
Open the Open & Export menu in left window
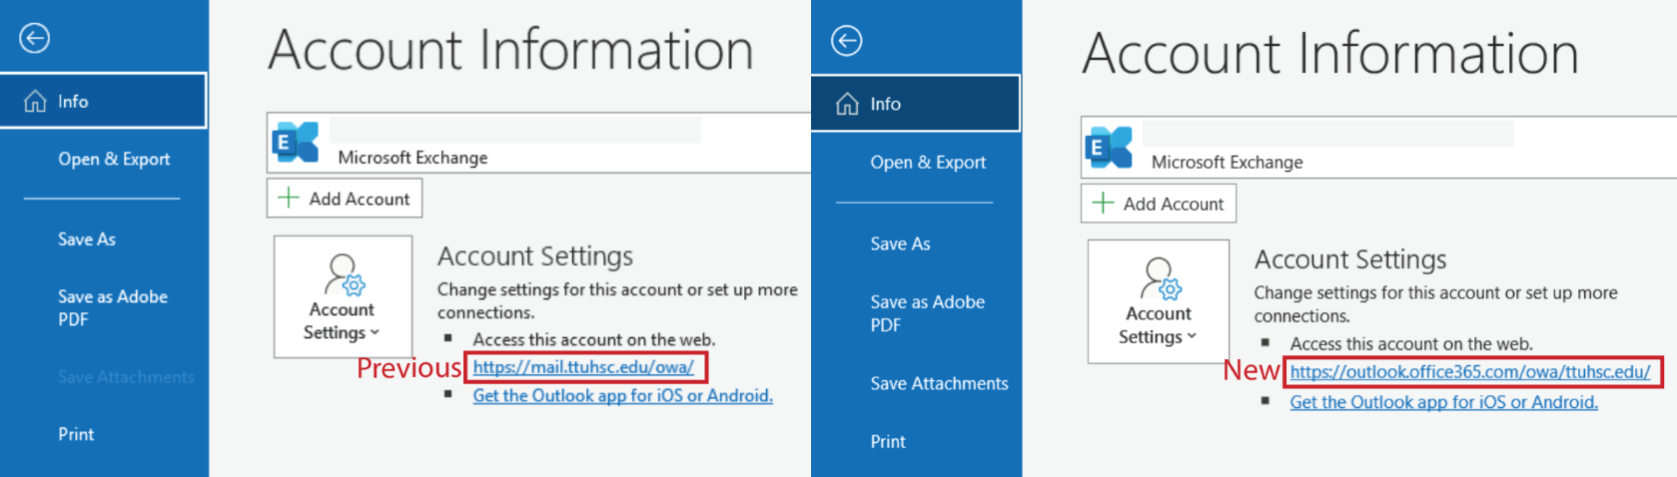(x=114, y=160)
